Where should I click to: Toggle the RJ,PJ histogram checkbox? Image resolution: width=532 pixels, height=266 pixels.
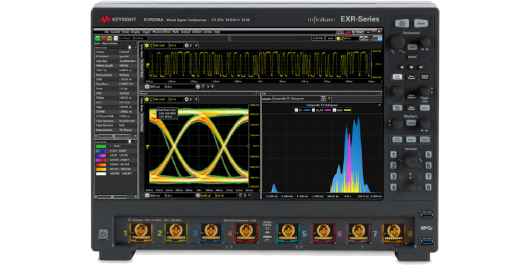313,110
